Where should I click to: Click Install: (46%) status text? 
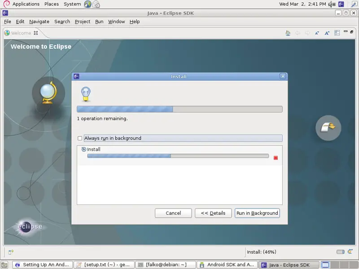[262, 252]
